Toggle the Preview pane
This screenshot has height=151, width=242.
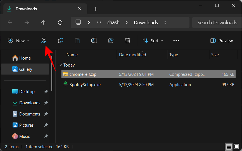click(221, 41)
